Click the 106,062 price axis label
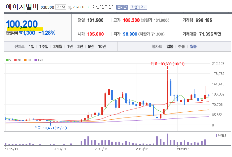Image resolution: width=232 pixels, height=157 pixels. [218, 94]
